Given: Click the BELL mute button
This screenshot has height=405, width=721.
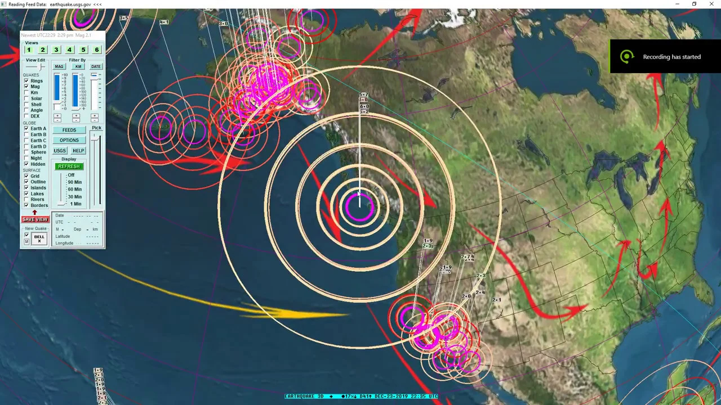Looking at the screenshot, I should click(39, 238).
